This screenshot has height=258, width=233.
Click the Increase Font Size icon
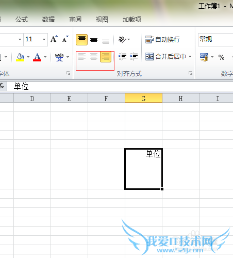54,39
